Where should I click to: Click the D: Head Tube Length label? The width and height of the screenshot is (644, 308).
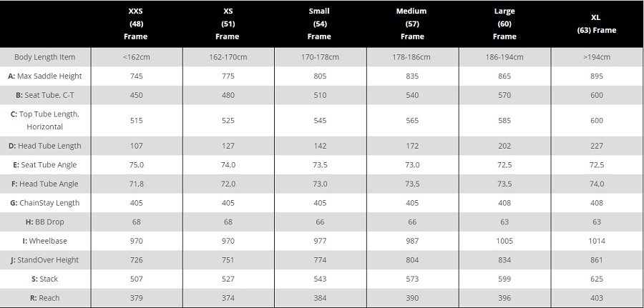(45, 146)
